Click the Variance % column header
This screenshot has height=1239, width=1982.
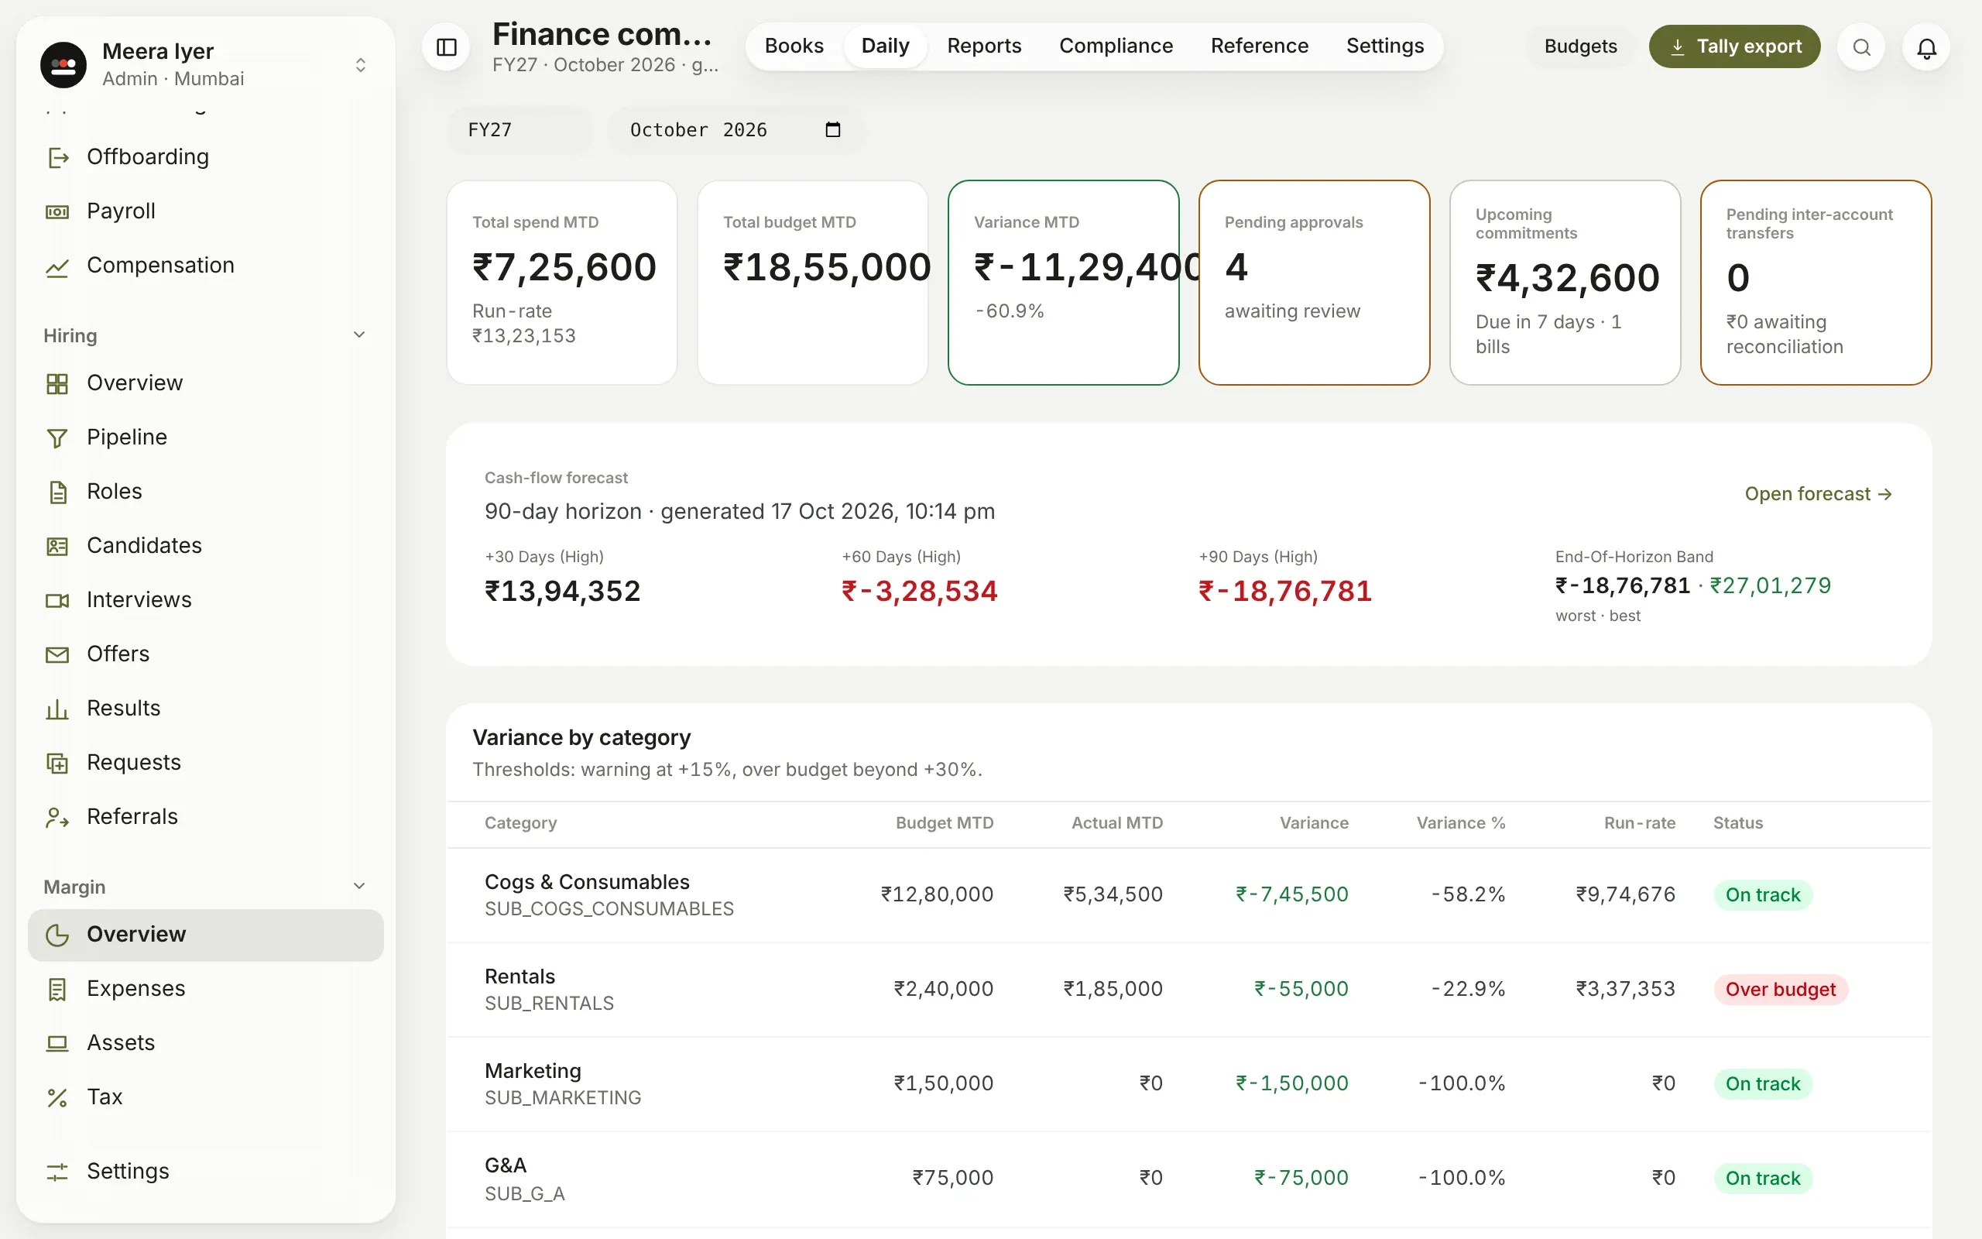[x=1460, y=822]
